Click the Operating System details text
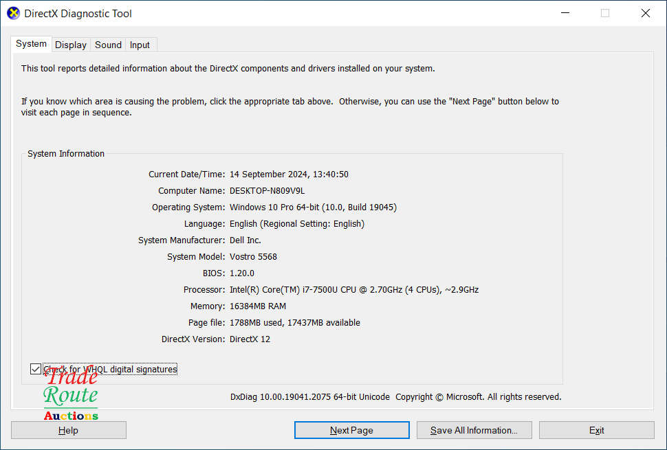Screen dimensions: 667x450 (314, 207)
